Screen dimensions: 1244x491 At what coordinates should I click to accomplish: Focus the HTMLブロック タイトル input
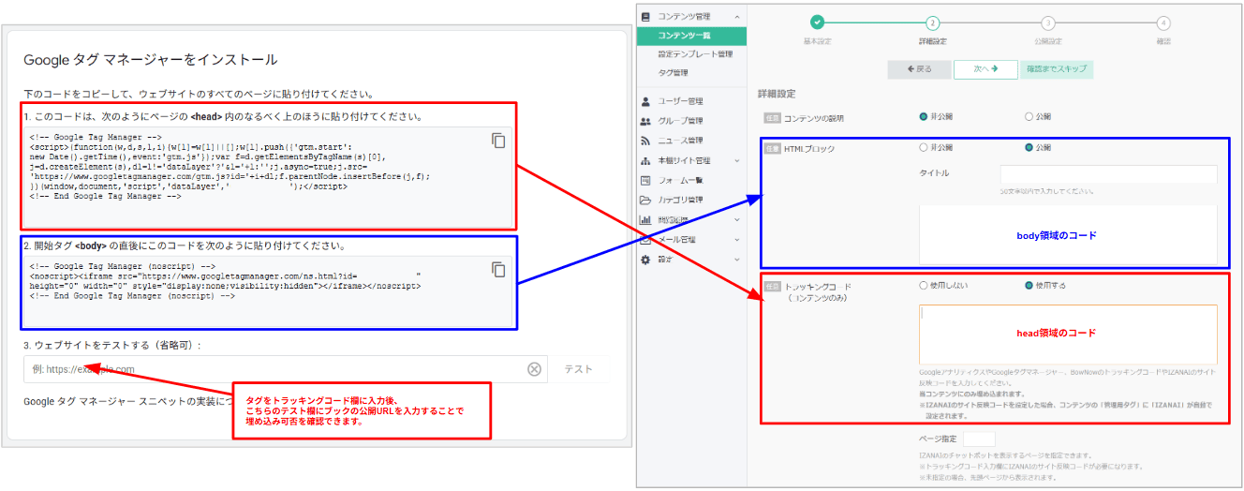(x=1109, y=174)
